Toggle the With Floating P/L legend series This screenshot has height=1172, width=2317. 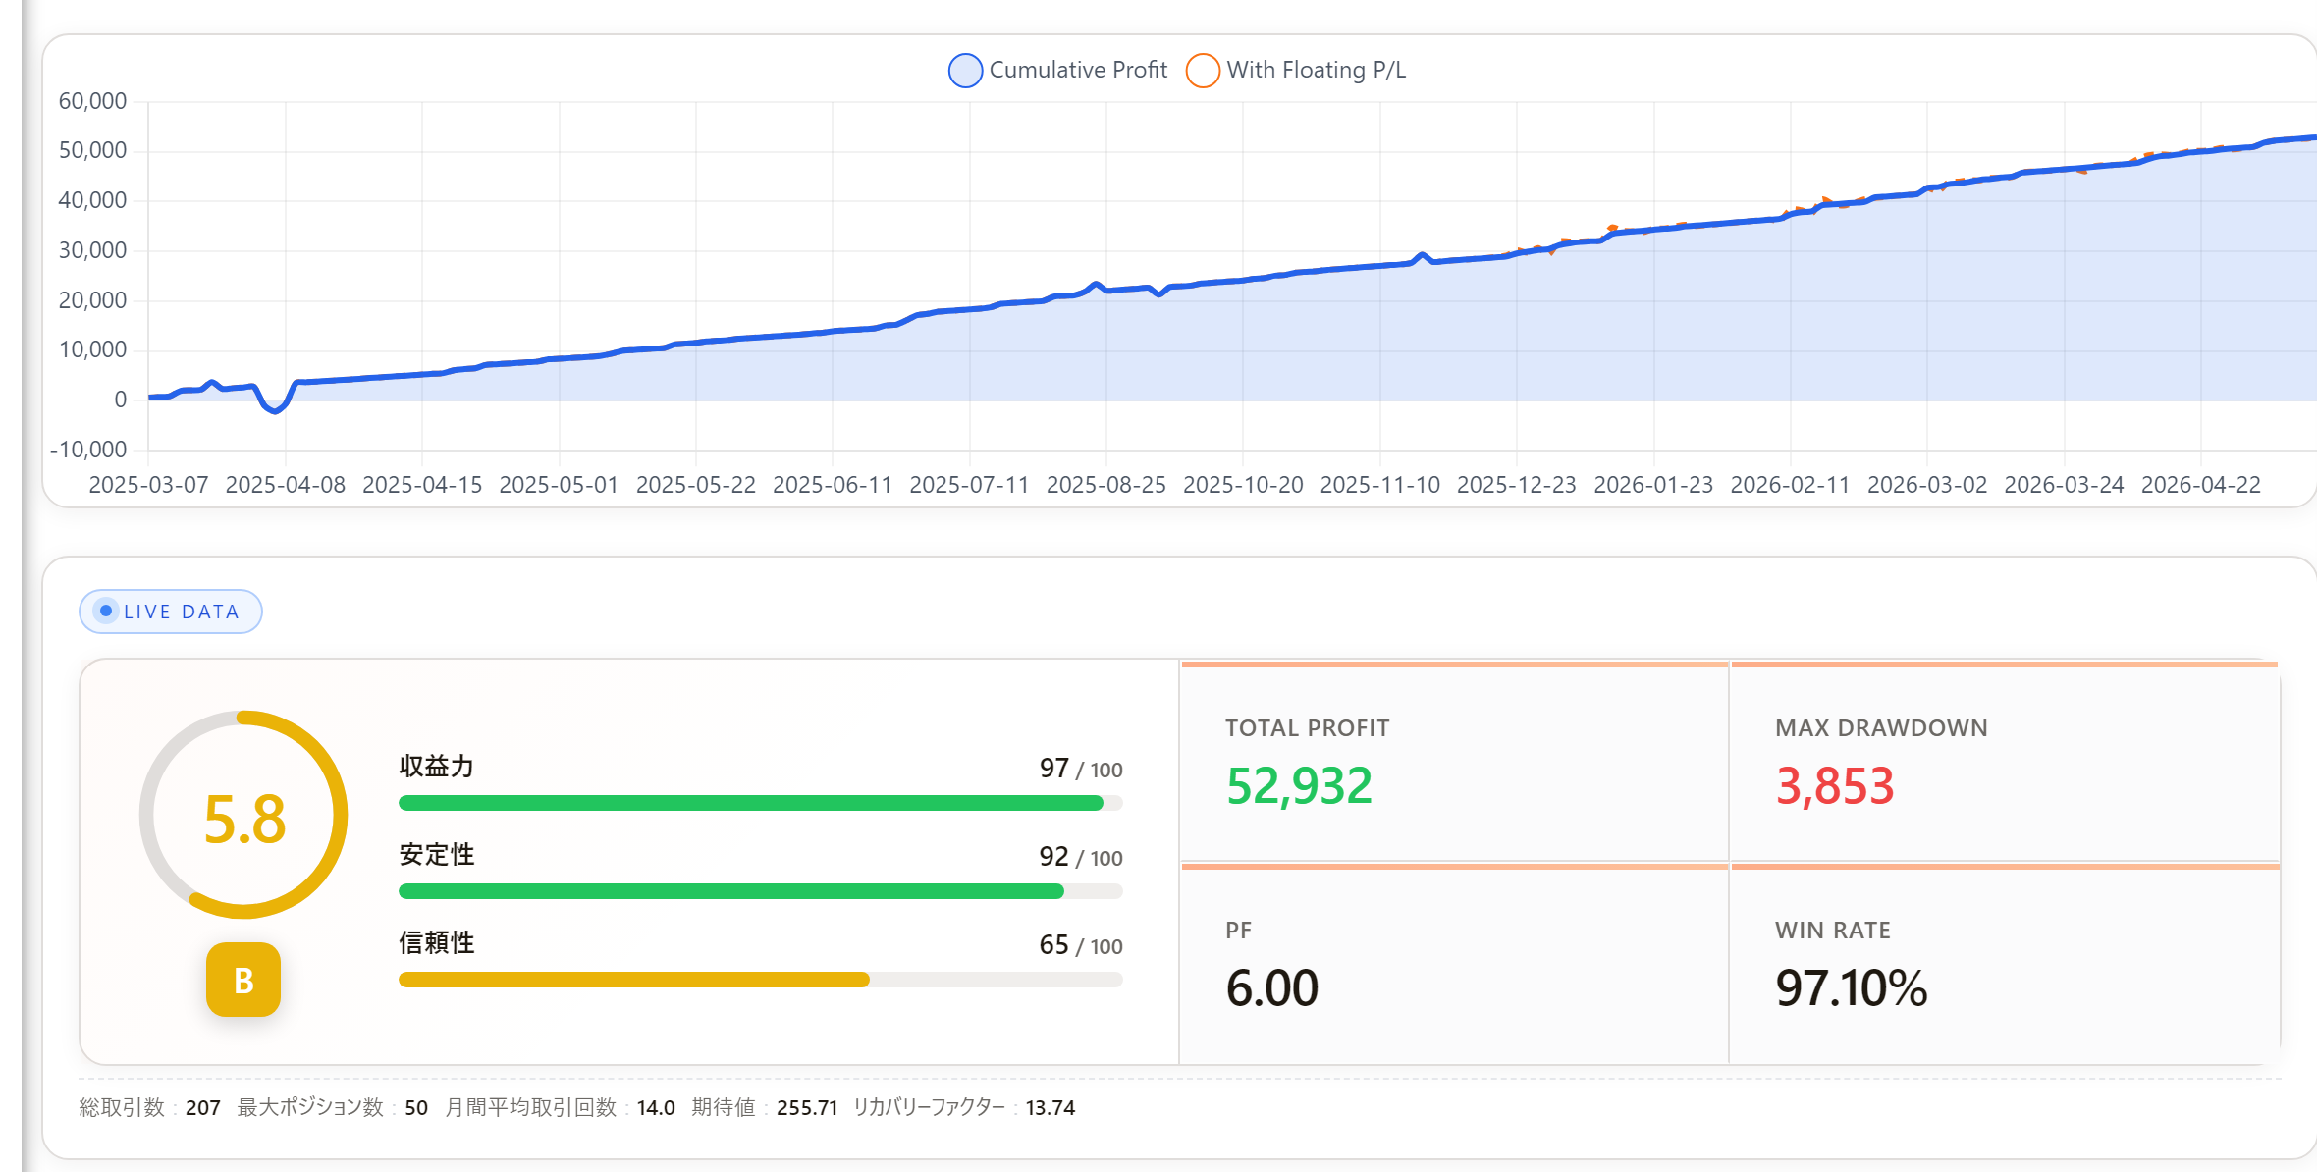[1296, 70]
